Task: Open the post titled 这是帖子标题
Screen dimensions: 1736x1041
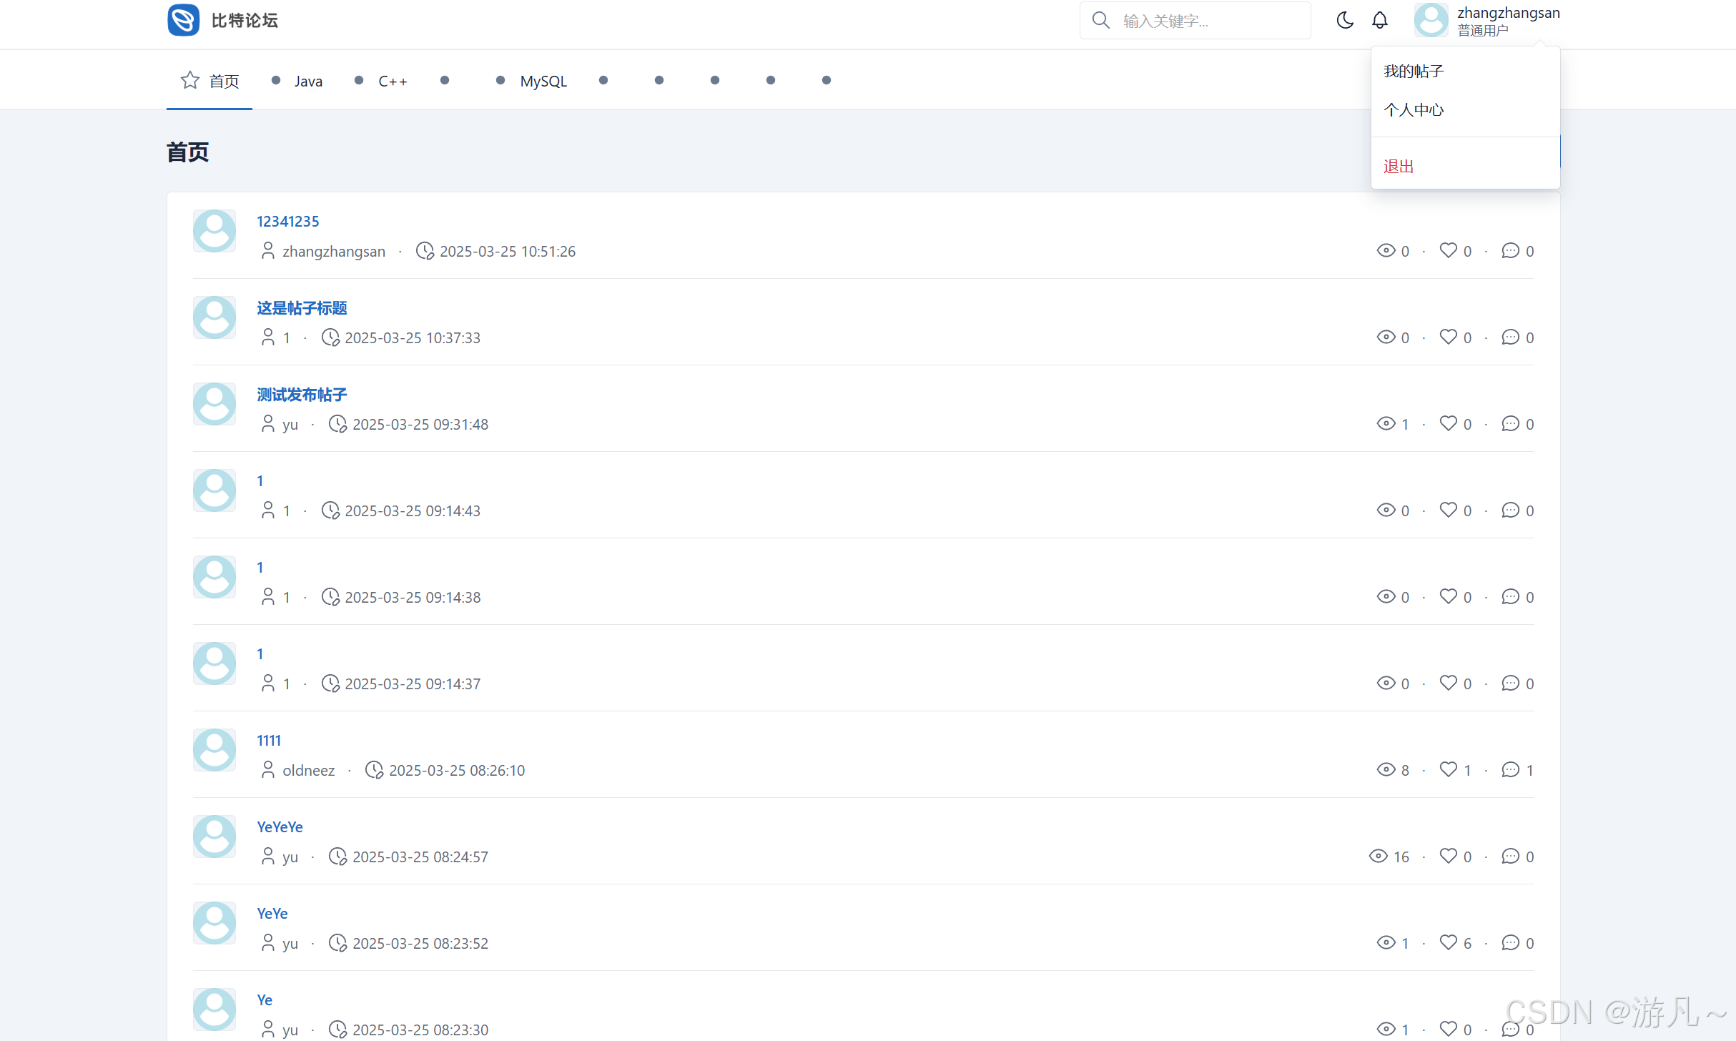Action: pos(302,308)
